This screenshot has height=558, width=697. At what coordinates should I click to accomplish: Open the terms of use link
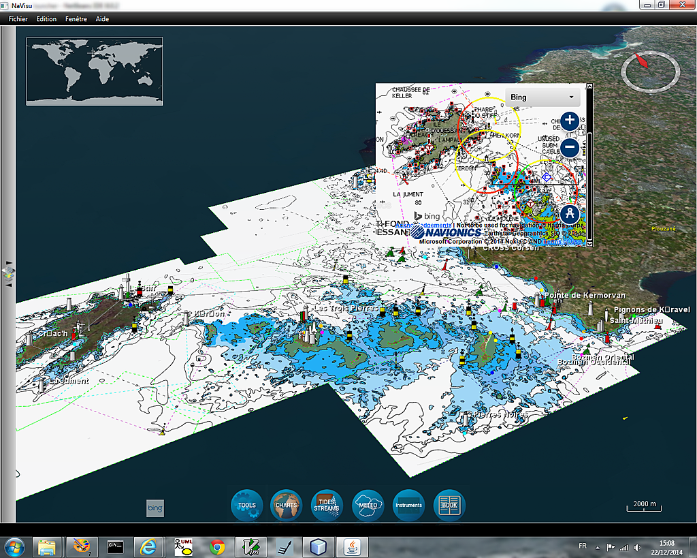point(562,241)
